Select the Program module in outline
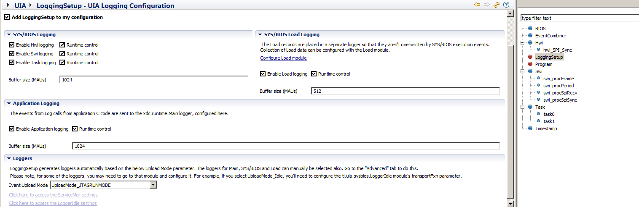Viewport: 639px width, 207px height. click(x=543, y=64)
